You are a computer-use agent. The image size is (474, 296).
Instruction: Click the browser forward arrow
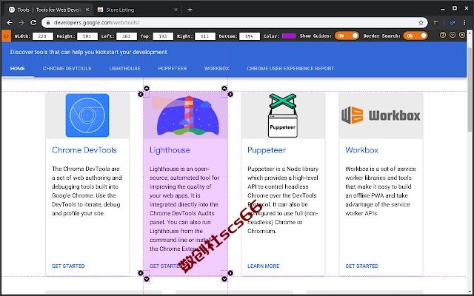pos(21,23)
